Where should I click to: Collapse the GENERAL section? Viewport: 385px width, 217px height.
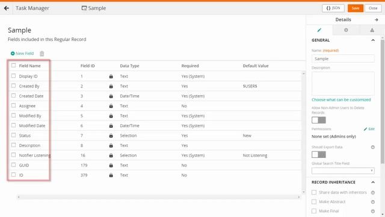(373, 40)
